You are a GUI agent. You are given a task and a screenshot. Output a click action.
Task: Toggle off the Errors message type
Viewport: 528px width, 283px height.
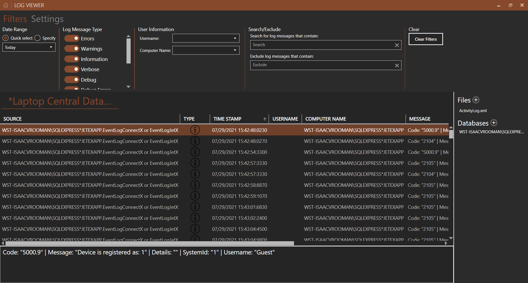click(x=72, y=38)
